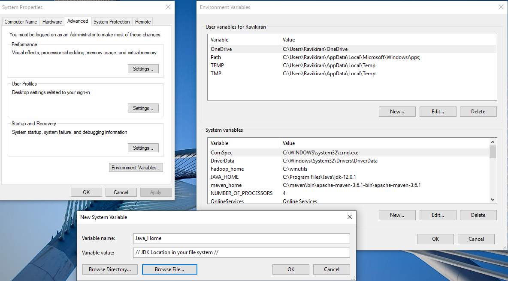
Task: Open Startup and Recovery Settings
Action: pyautogui.click(x=143, y=148)
